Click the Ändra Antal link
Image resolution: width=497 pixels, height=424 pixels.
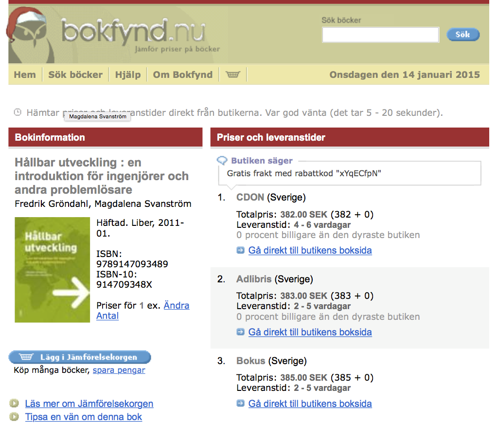(142, 311)
